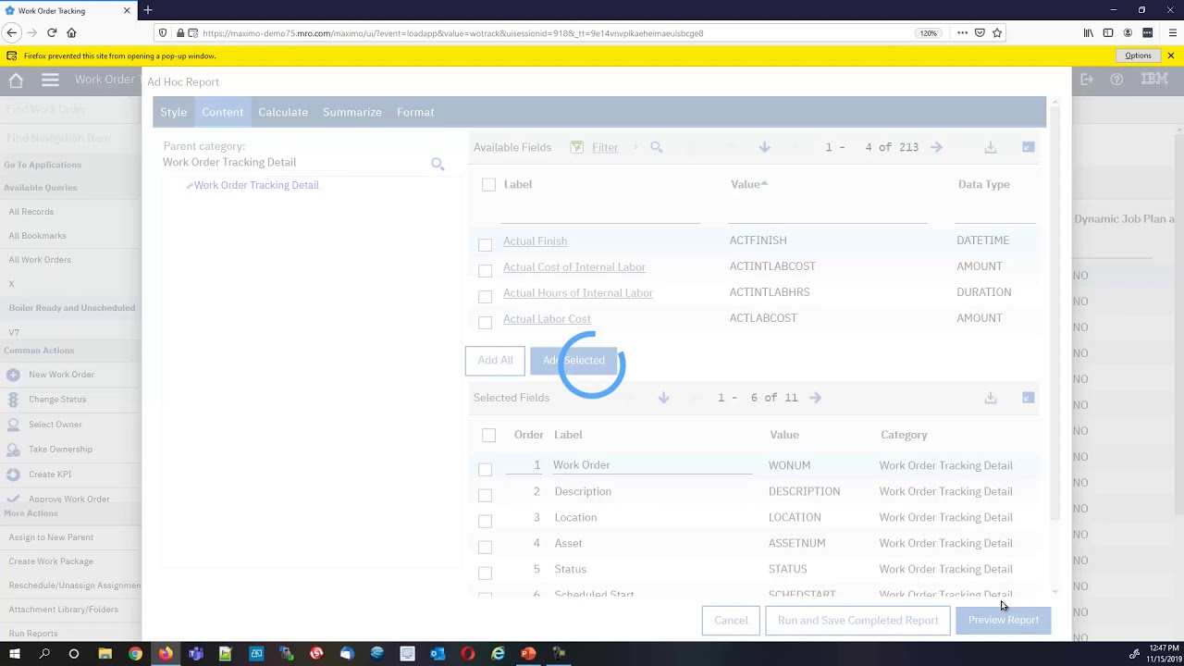This screenshot has height=666, width=1184.
Task: Open pop-up blocker Options dropdown
Action: pyautogui.click(x=1138, y=55)
